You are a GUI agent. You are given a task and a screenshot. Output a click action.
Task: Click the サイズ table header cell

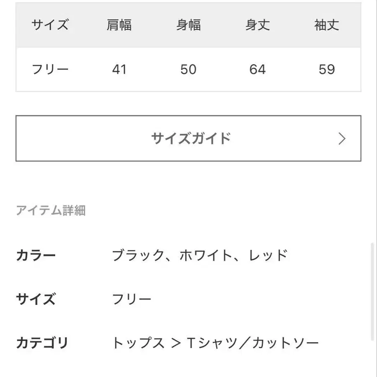50,25
